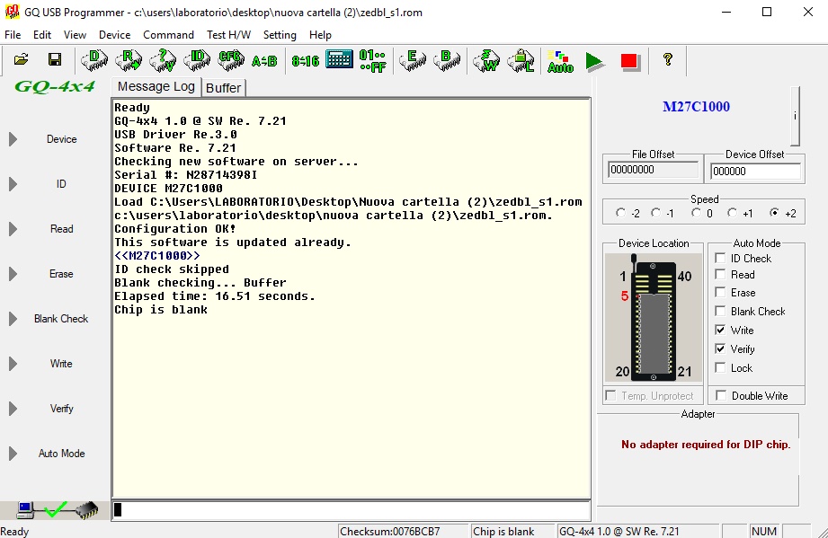Click the select device chip icon
This screenshot has width=828, height=538.
tap(94, 60)
